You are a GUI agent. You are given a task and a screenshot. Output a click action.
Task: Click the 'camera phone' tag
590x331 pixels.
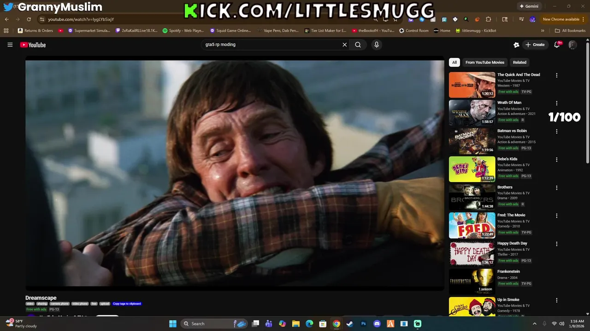[59, 303]
